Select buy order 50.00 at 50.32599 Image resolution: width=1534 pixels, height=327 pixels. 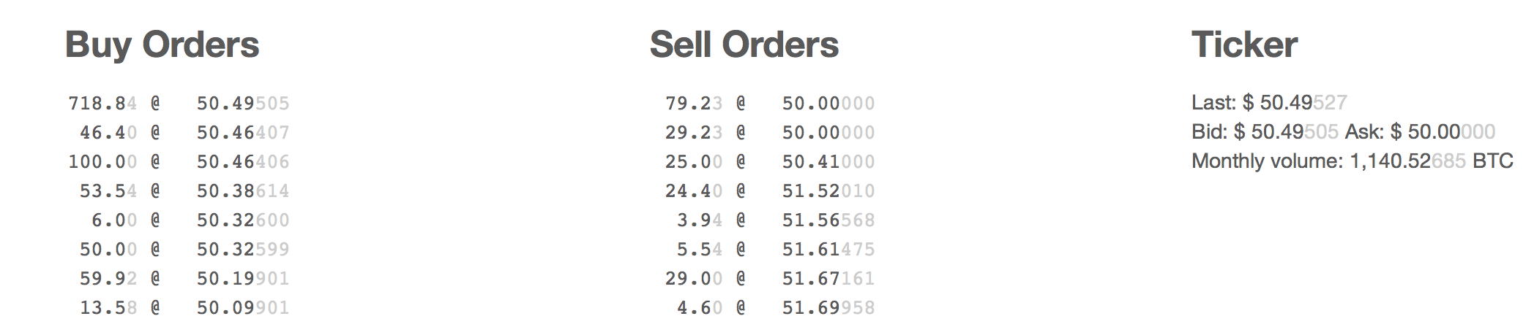pyautogui.click(x=185, y=250)
